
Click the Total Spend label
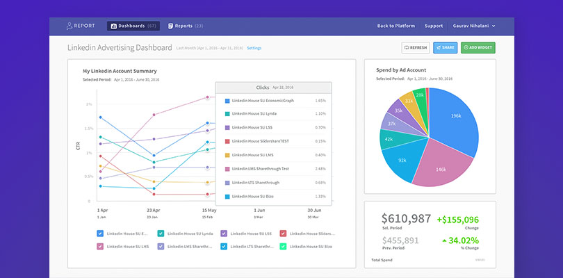tap(382, 260)
